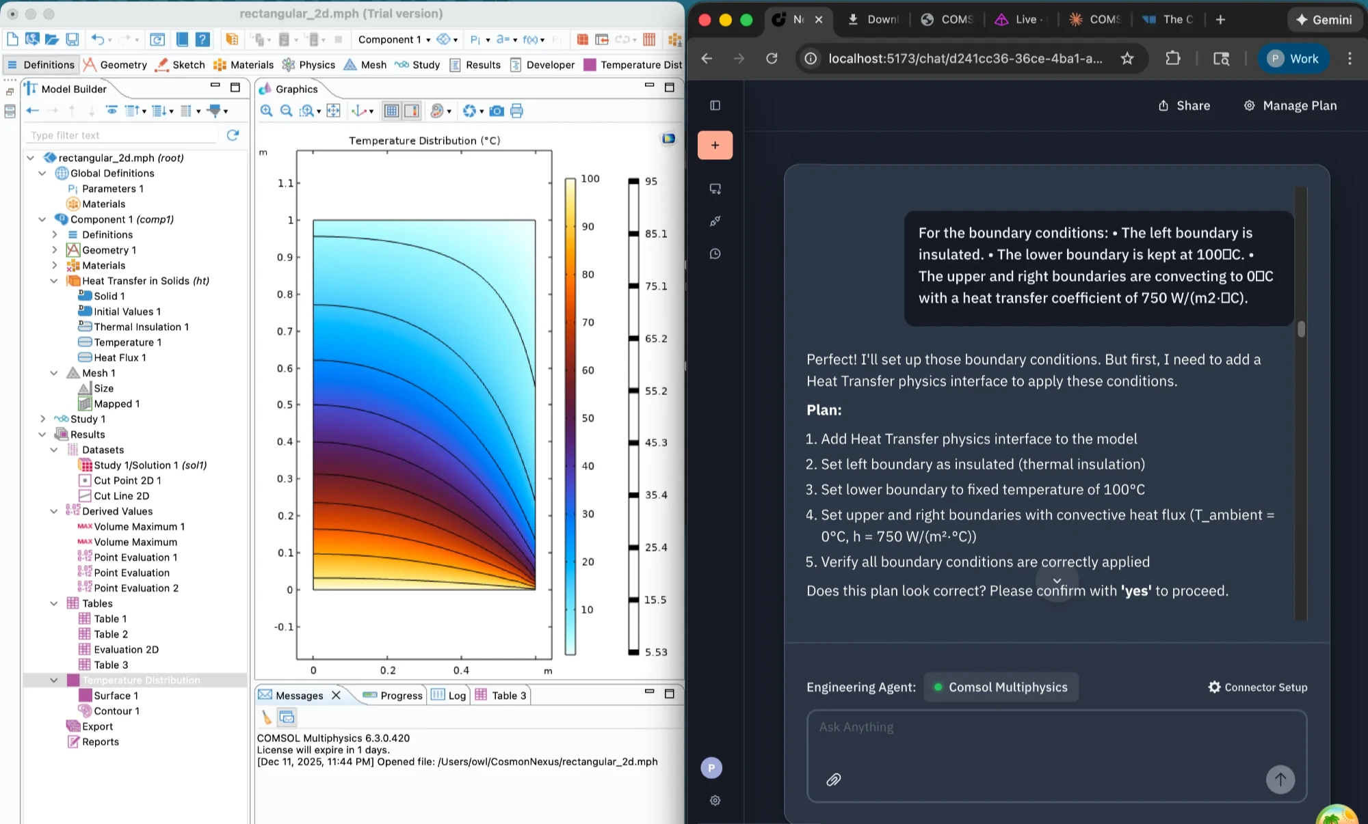The width and height of the screenshot is (1368, 824).
Task: Toggle the grid display in Graphics
Action: pyautogui.click(x=391, y=111)
